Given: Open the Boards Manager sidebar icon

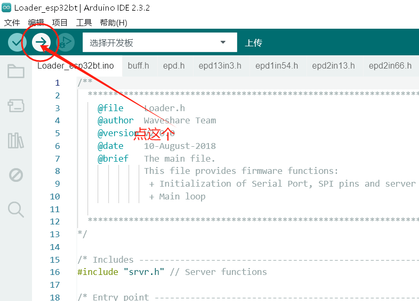Looking at the screenshot, I should point(16,106).
